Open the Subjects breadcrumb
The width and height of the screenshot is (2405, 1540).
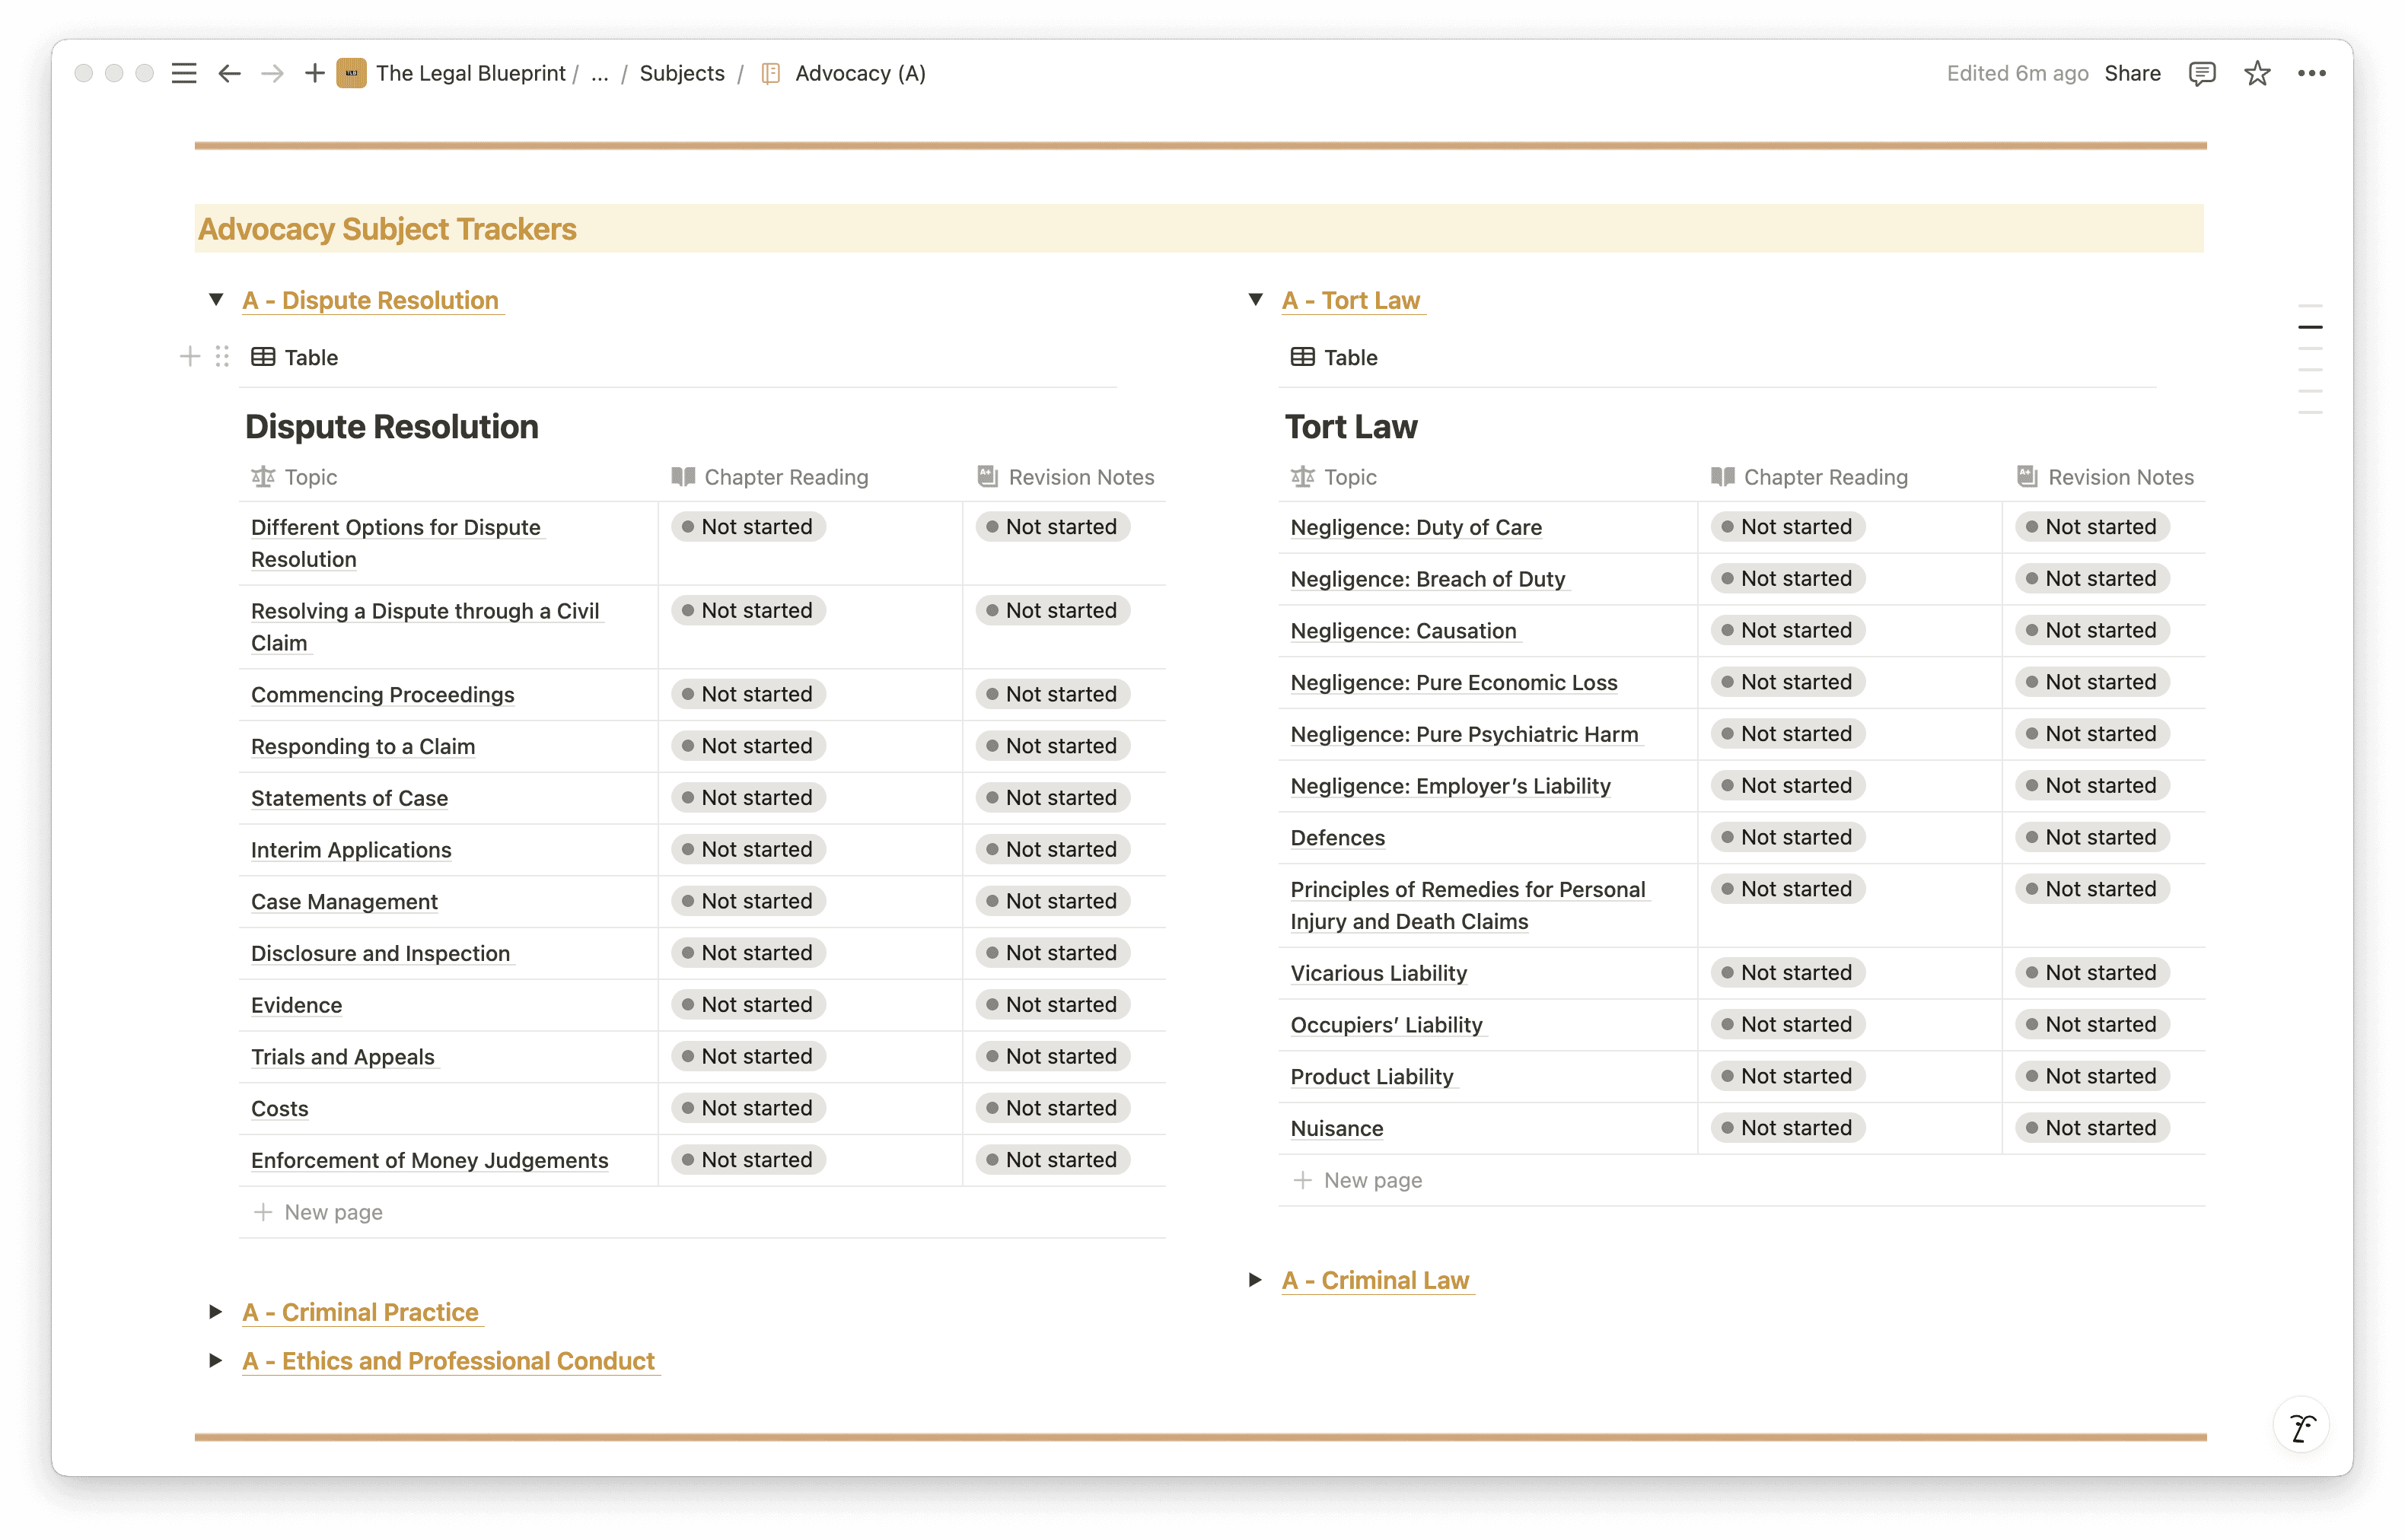(x=682, y=73)
